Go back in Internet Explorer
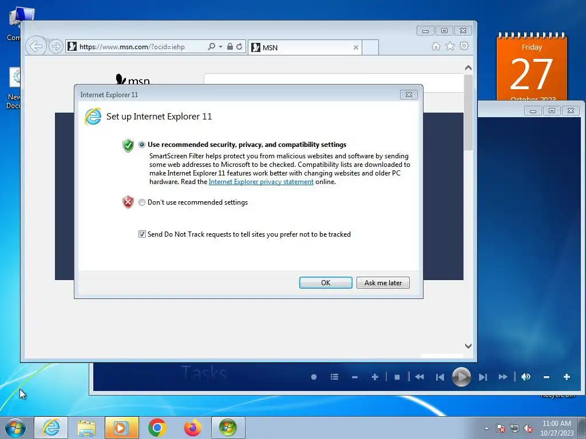The width and height of the screenshot is (586, 439). pyautogui.click(x=36, y=46)
